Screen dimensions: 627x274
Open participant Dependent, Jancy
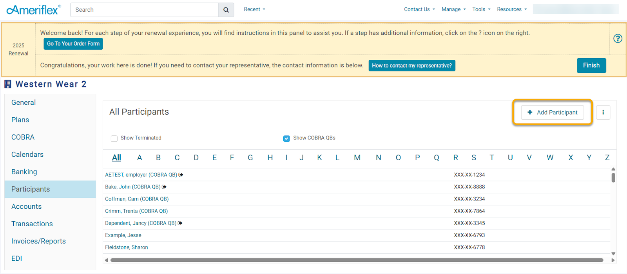click(x=141, y=223)
